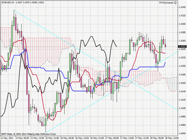Screen dimensions: 187x140
Task: Click the 1.4205 price axis label
Action: [x=182, y=66]
